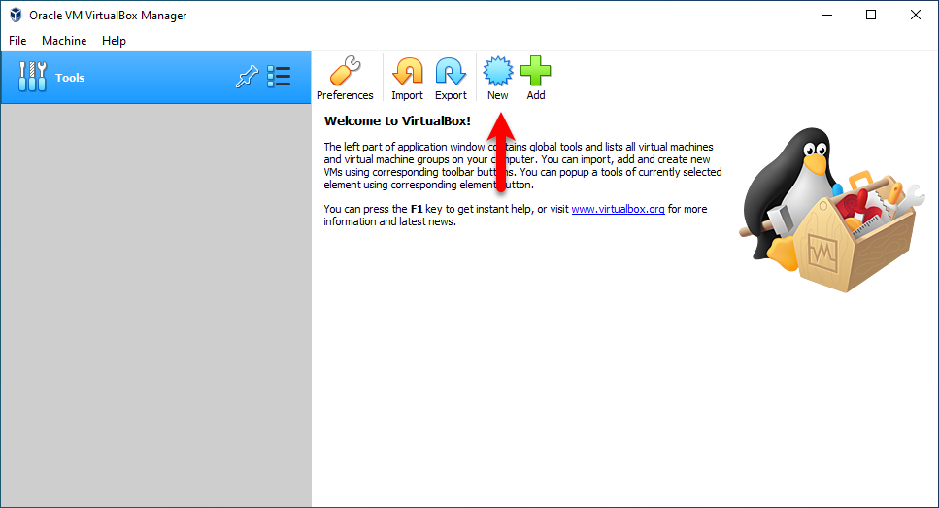Image resolution: width=939 pixels, height=508 pixels.
Task: Open the Machine menu
Action: [x=64, y=40]
